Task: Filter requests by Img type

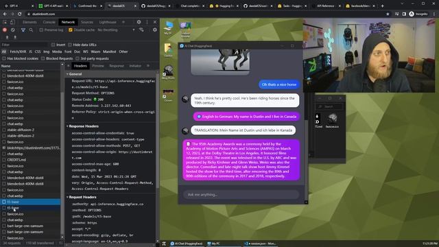Action: pos(47,52)
